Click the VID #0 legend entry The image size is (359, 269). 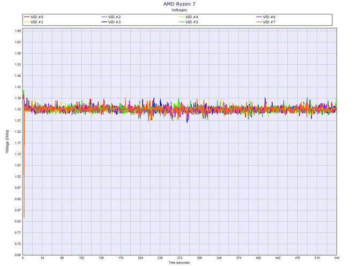(33, 17)
